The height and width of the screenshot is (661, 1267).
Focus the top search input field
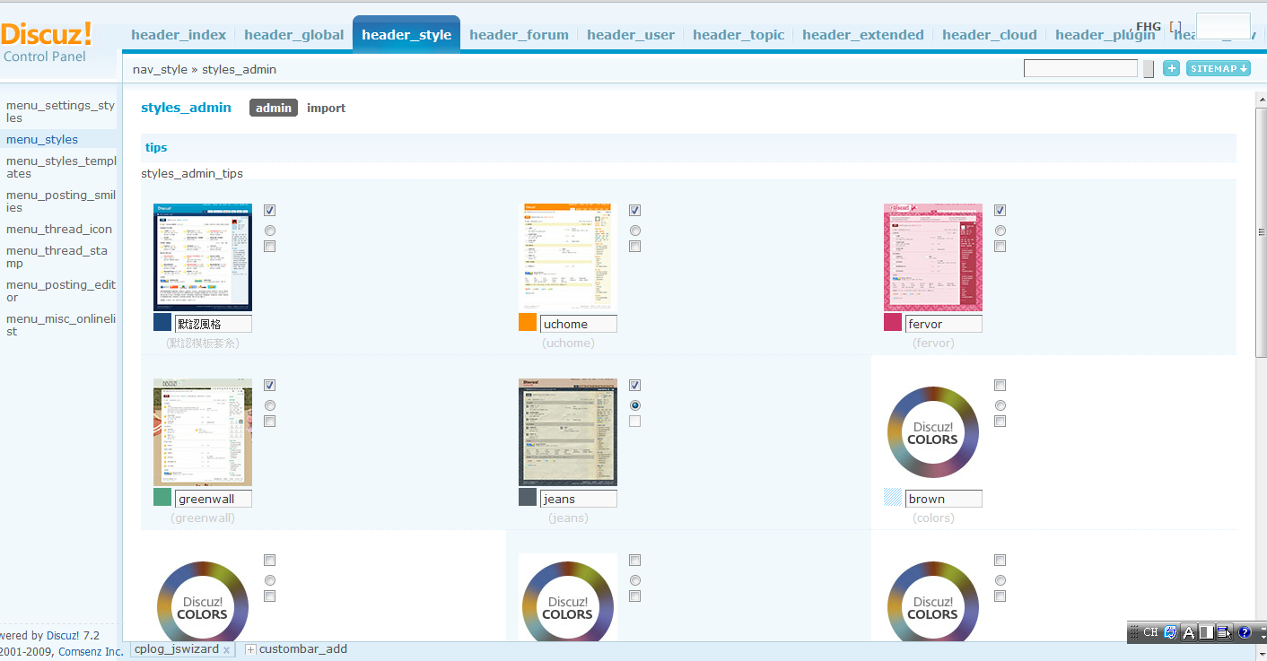pos(1080,68)
